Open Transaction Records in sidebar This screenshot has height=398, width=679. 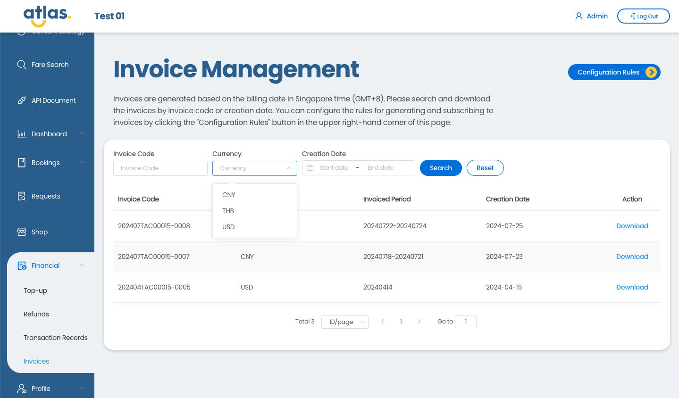(56, 338)
